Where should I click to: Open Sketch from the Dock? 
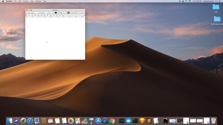(x=142, y=121)
